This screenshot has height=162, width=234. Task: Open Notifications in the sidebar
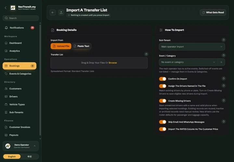pos(19,28)
